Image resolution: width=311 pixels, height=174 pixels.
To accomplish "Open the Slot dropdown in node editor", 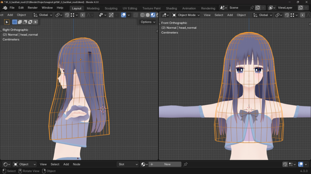I will (x=128, y=164).
